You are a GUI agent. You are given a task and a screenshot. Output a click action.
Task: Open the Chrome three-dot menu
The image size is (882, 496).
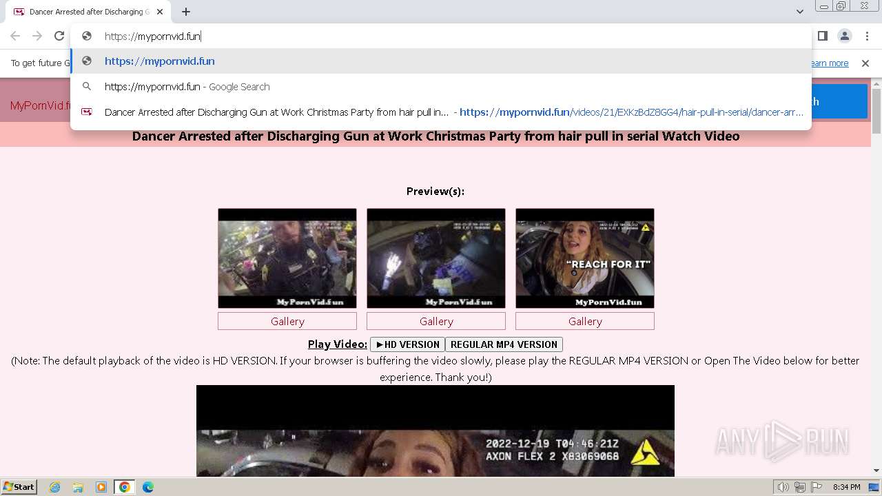(x=867, y=36)
